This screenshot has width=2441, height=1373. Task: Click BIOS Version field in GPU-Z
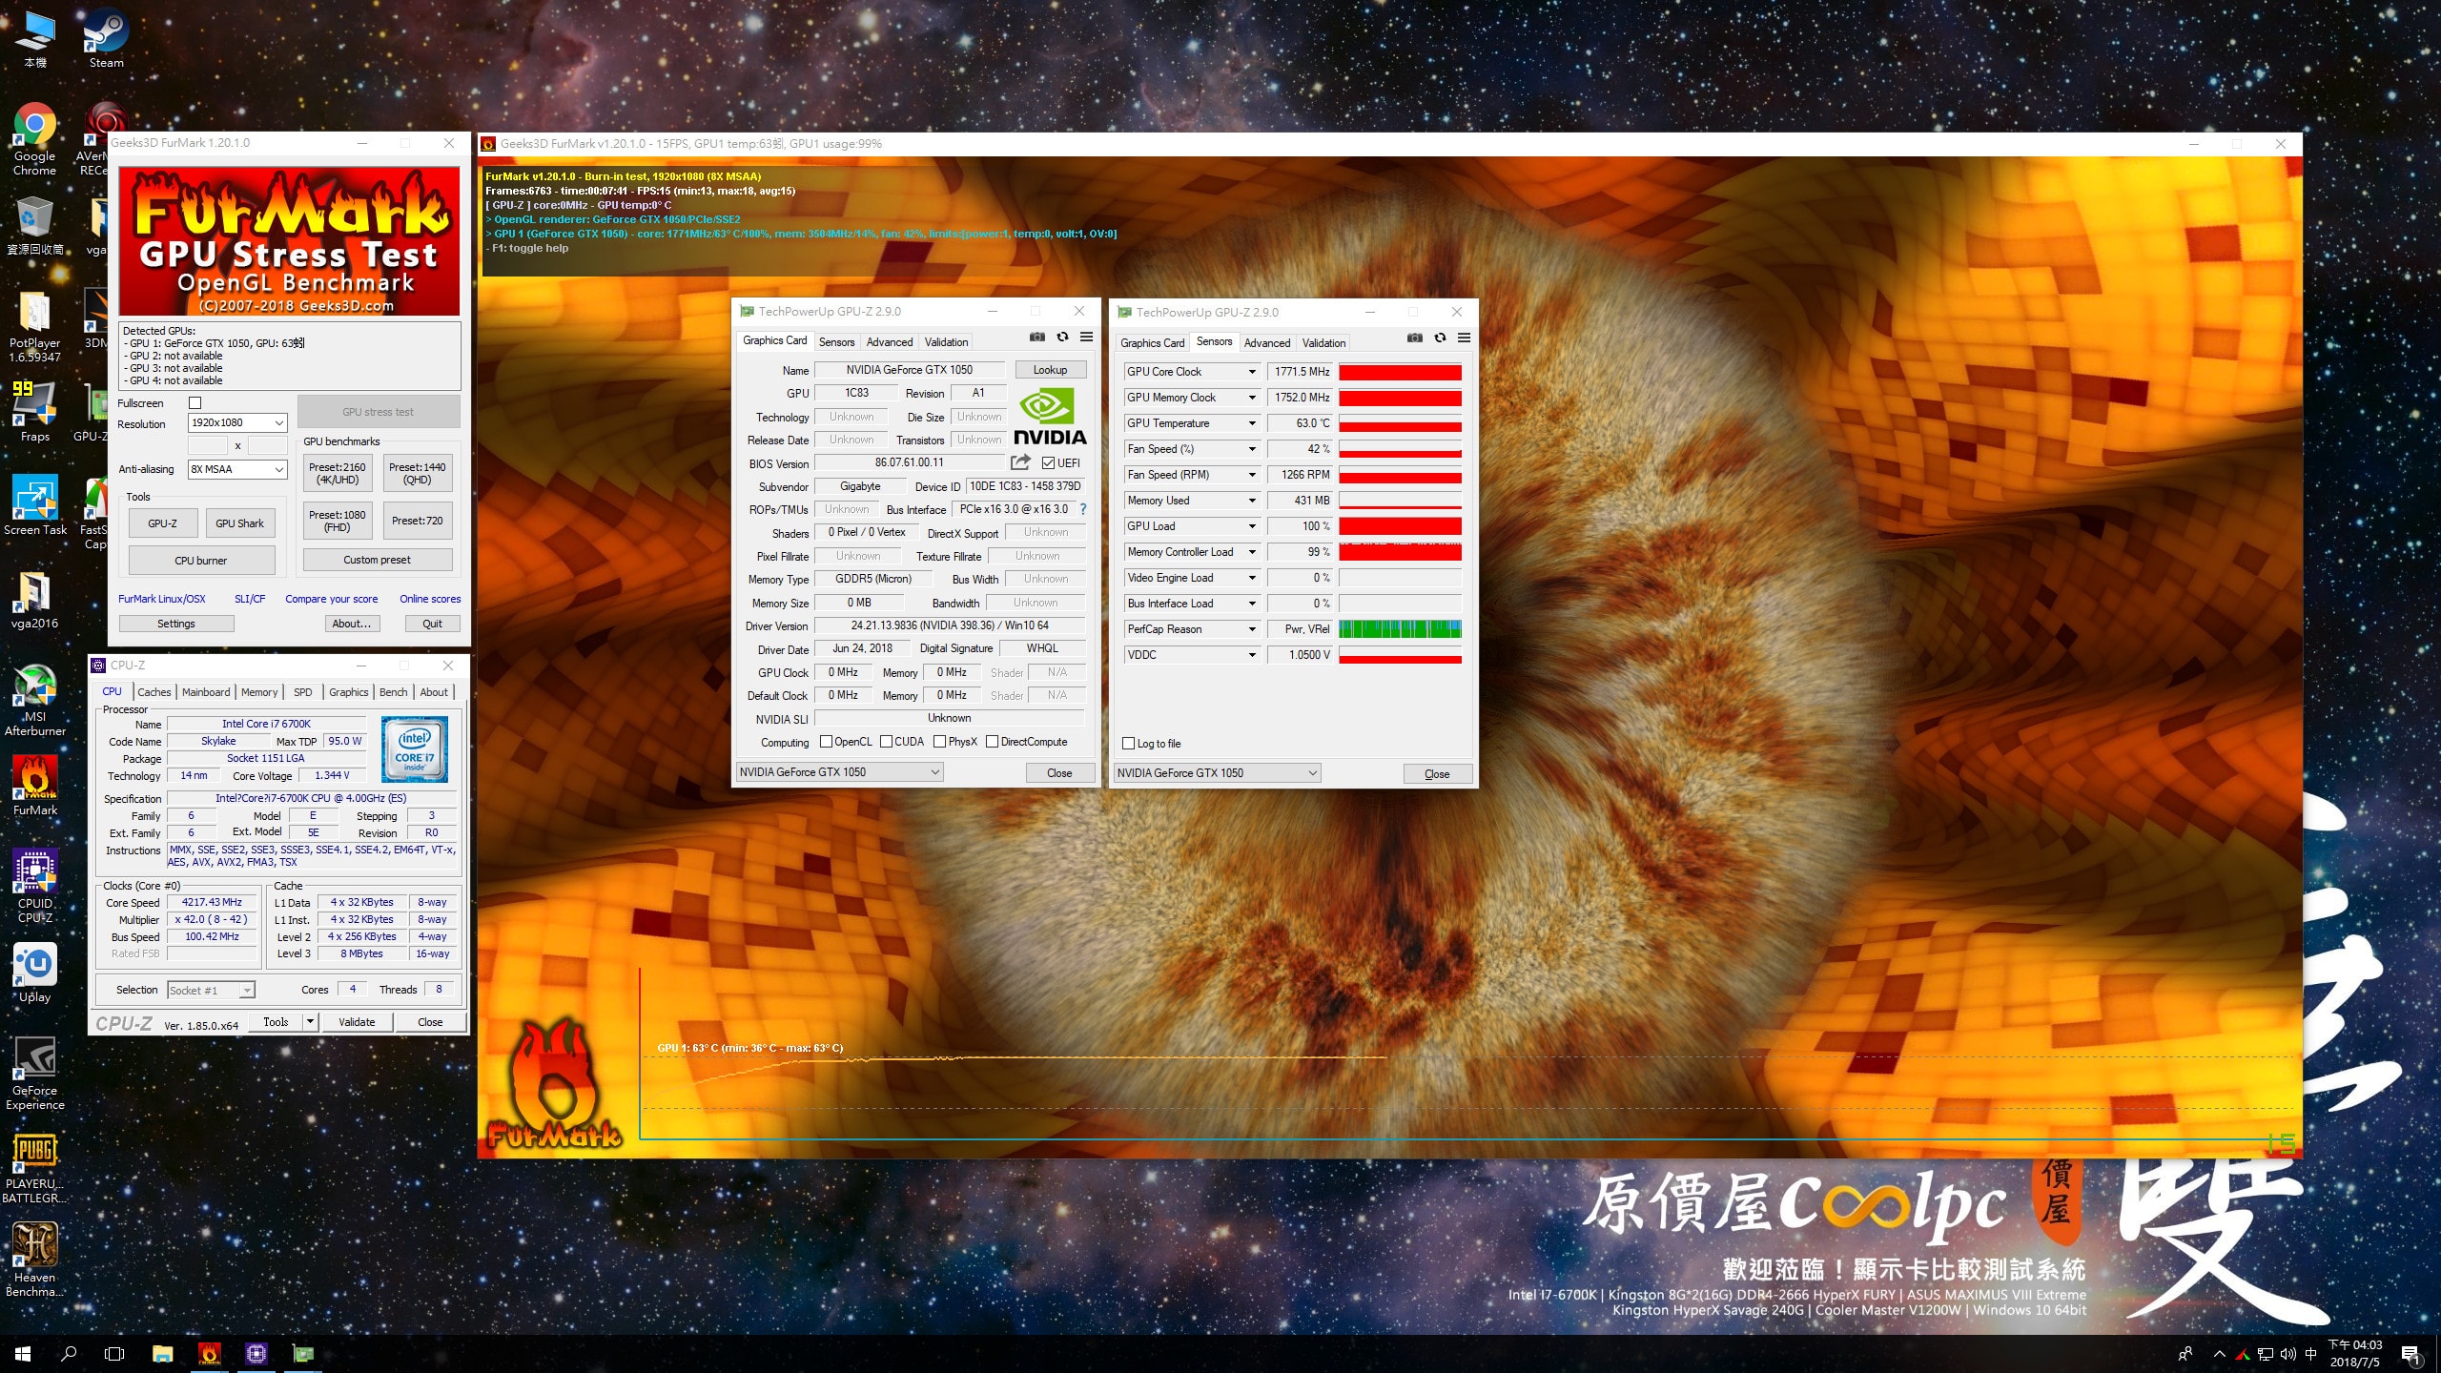pos(909,462)
